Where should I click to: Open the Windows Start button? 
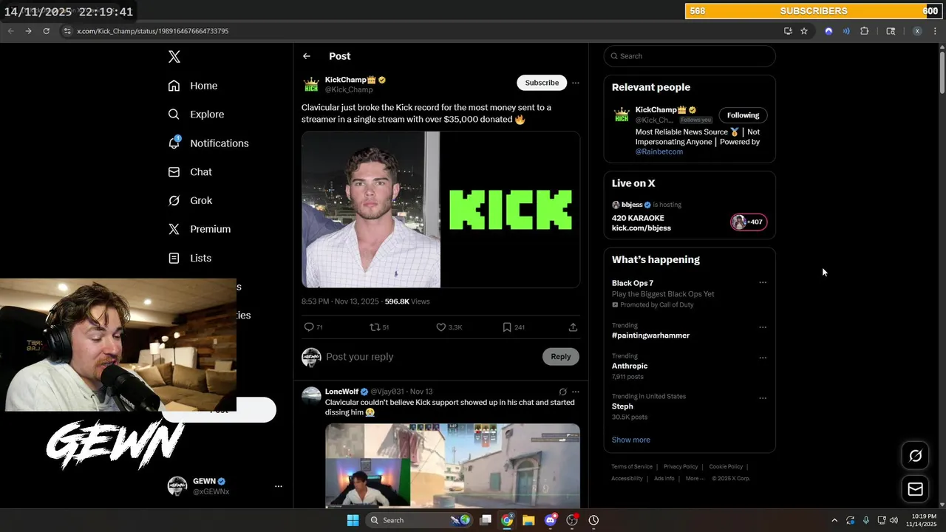353,520
